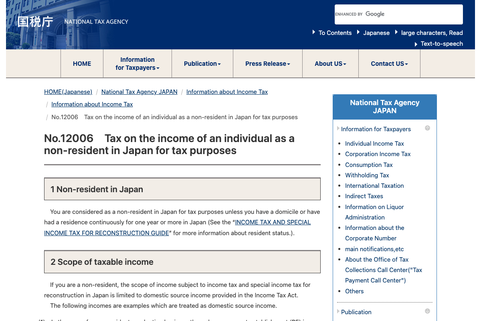
Task: Open Information on Liquor Administration link
Action: point(374,212)
